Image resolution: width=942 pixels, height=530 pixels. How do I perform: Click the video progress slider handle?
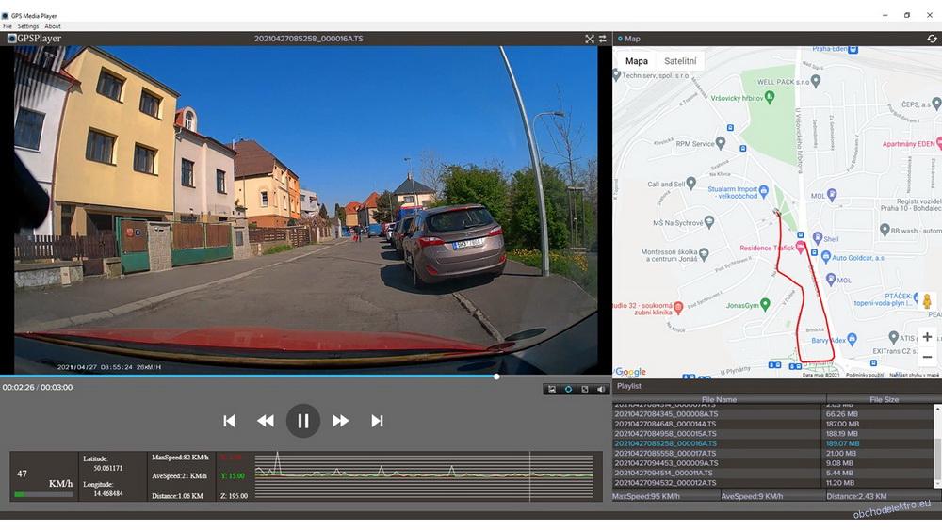tap(496, 377)
